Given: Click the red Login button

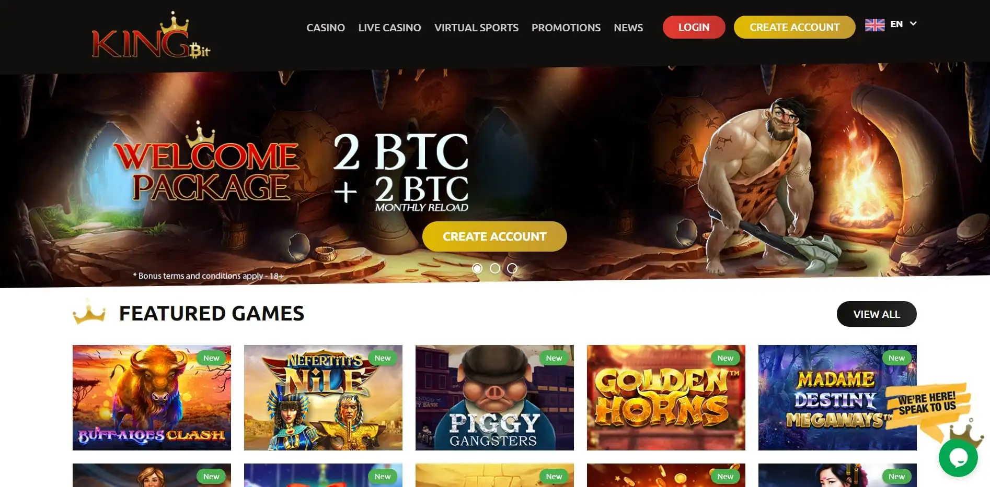Looking at the screenshot, I should (694, 27).
